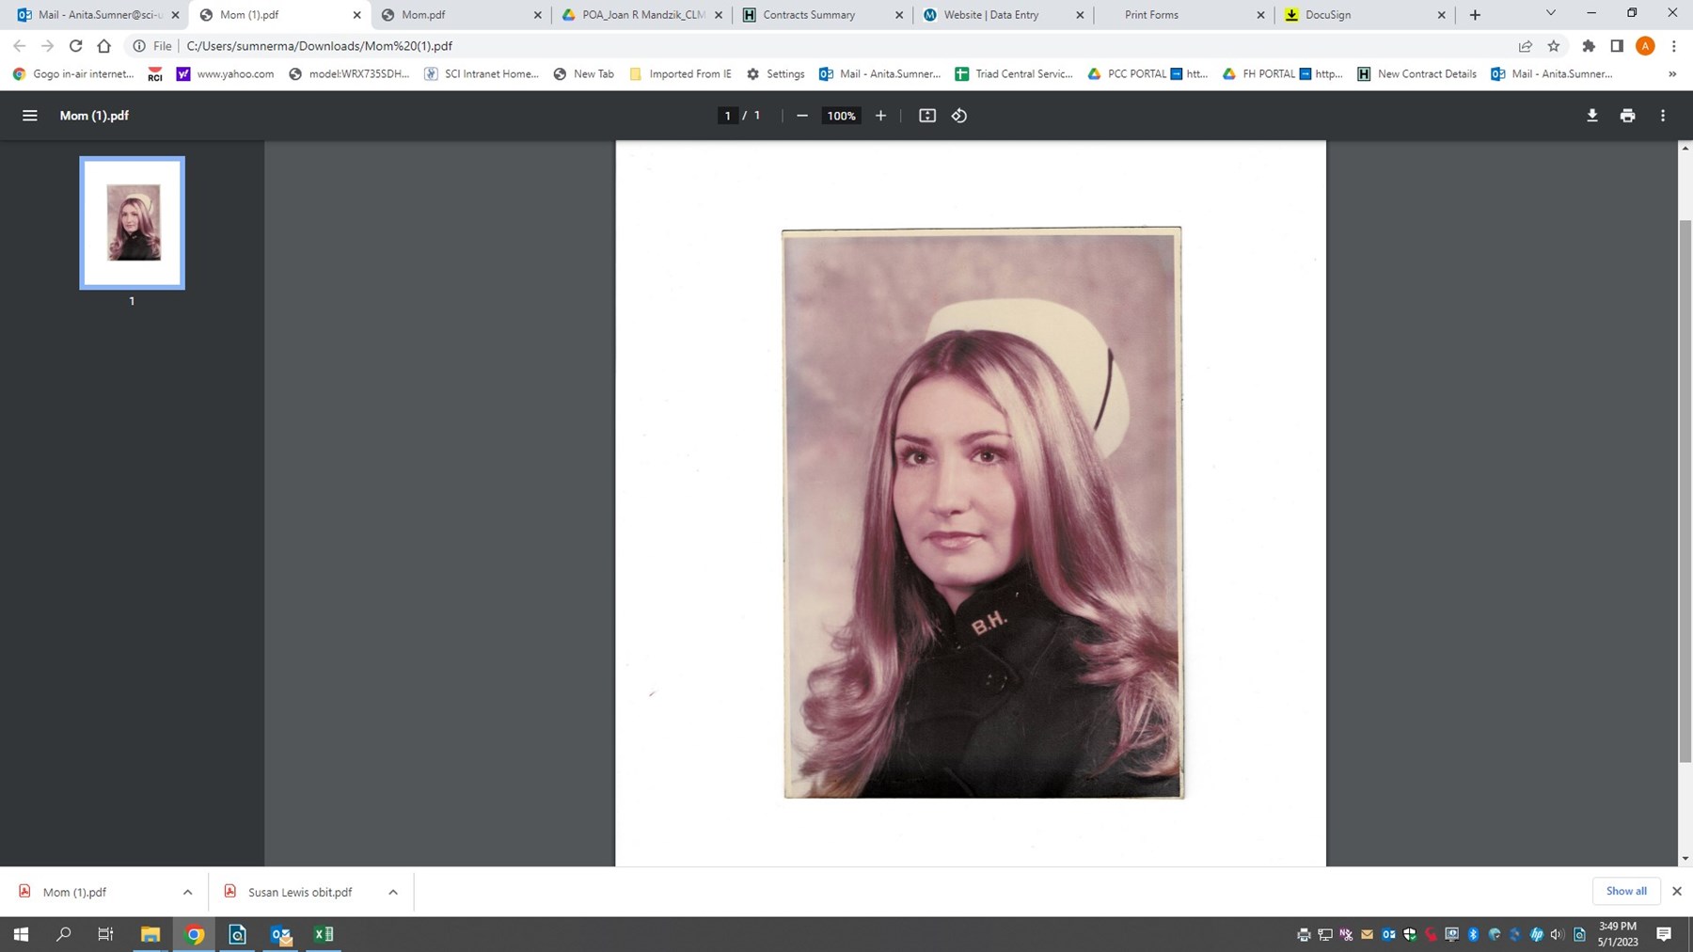Image resolution: width=1693 pixels, height=952 pixels.
Task: Open Outlook from the taskbar
Action: pyautogui.click(x=280, y=933)
